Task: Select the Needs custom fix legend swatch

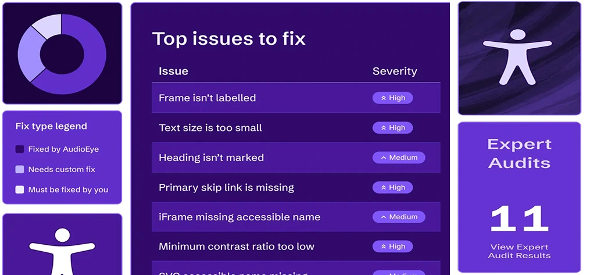Action: click(x=20, y=169)
